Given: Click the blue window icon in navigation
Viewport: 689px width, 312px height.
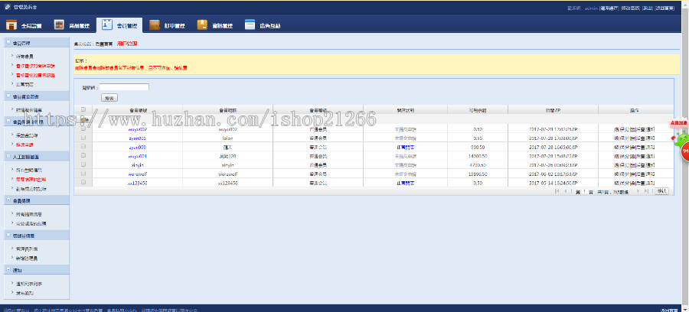Looking at the screenshot, I should pos(250,25).
